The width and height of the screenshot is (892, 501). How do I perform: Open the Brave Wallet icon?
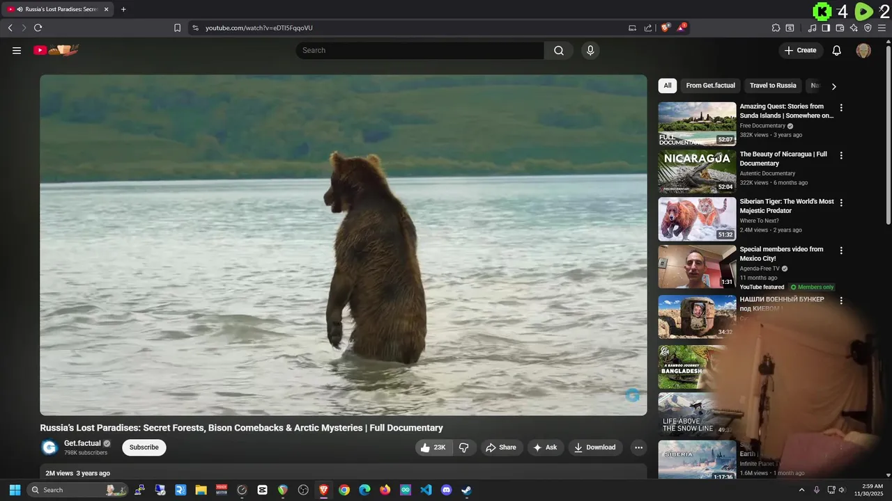click(x=840, y=28)
